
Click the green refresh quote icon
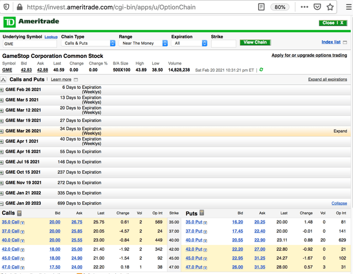261,69
